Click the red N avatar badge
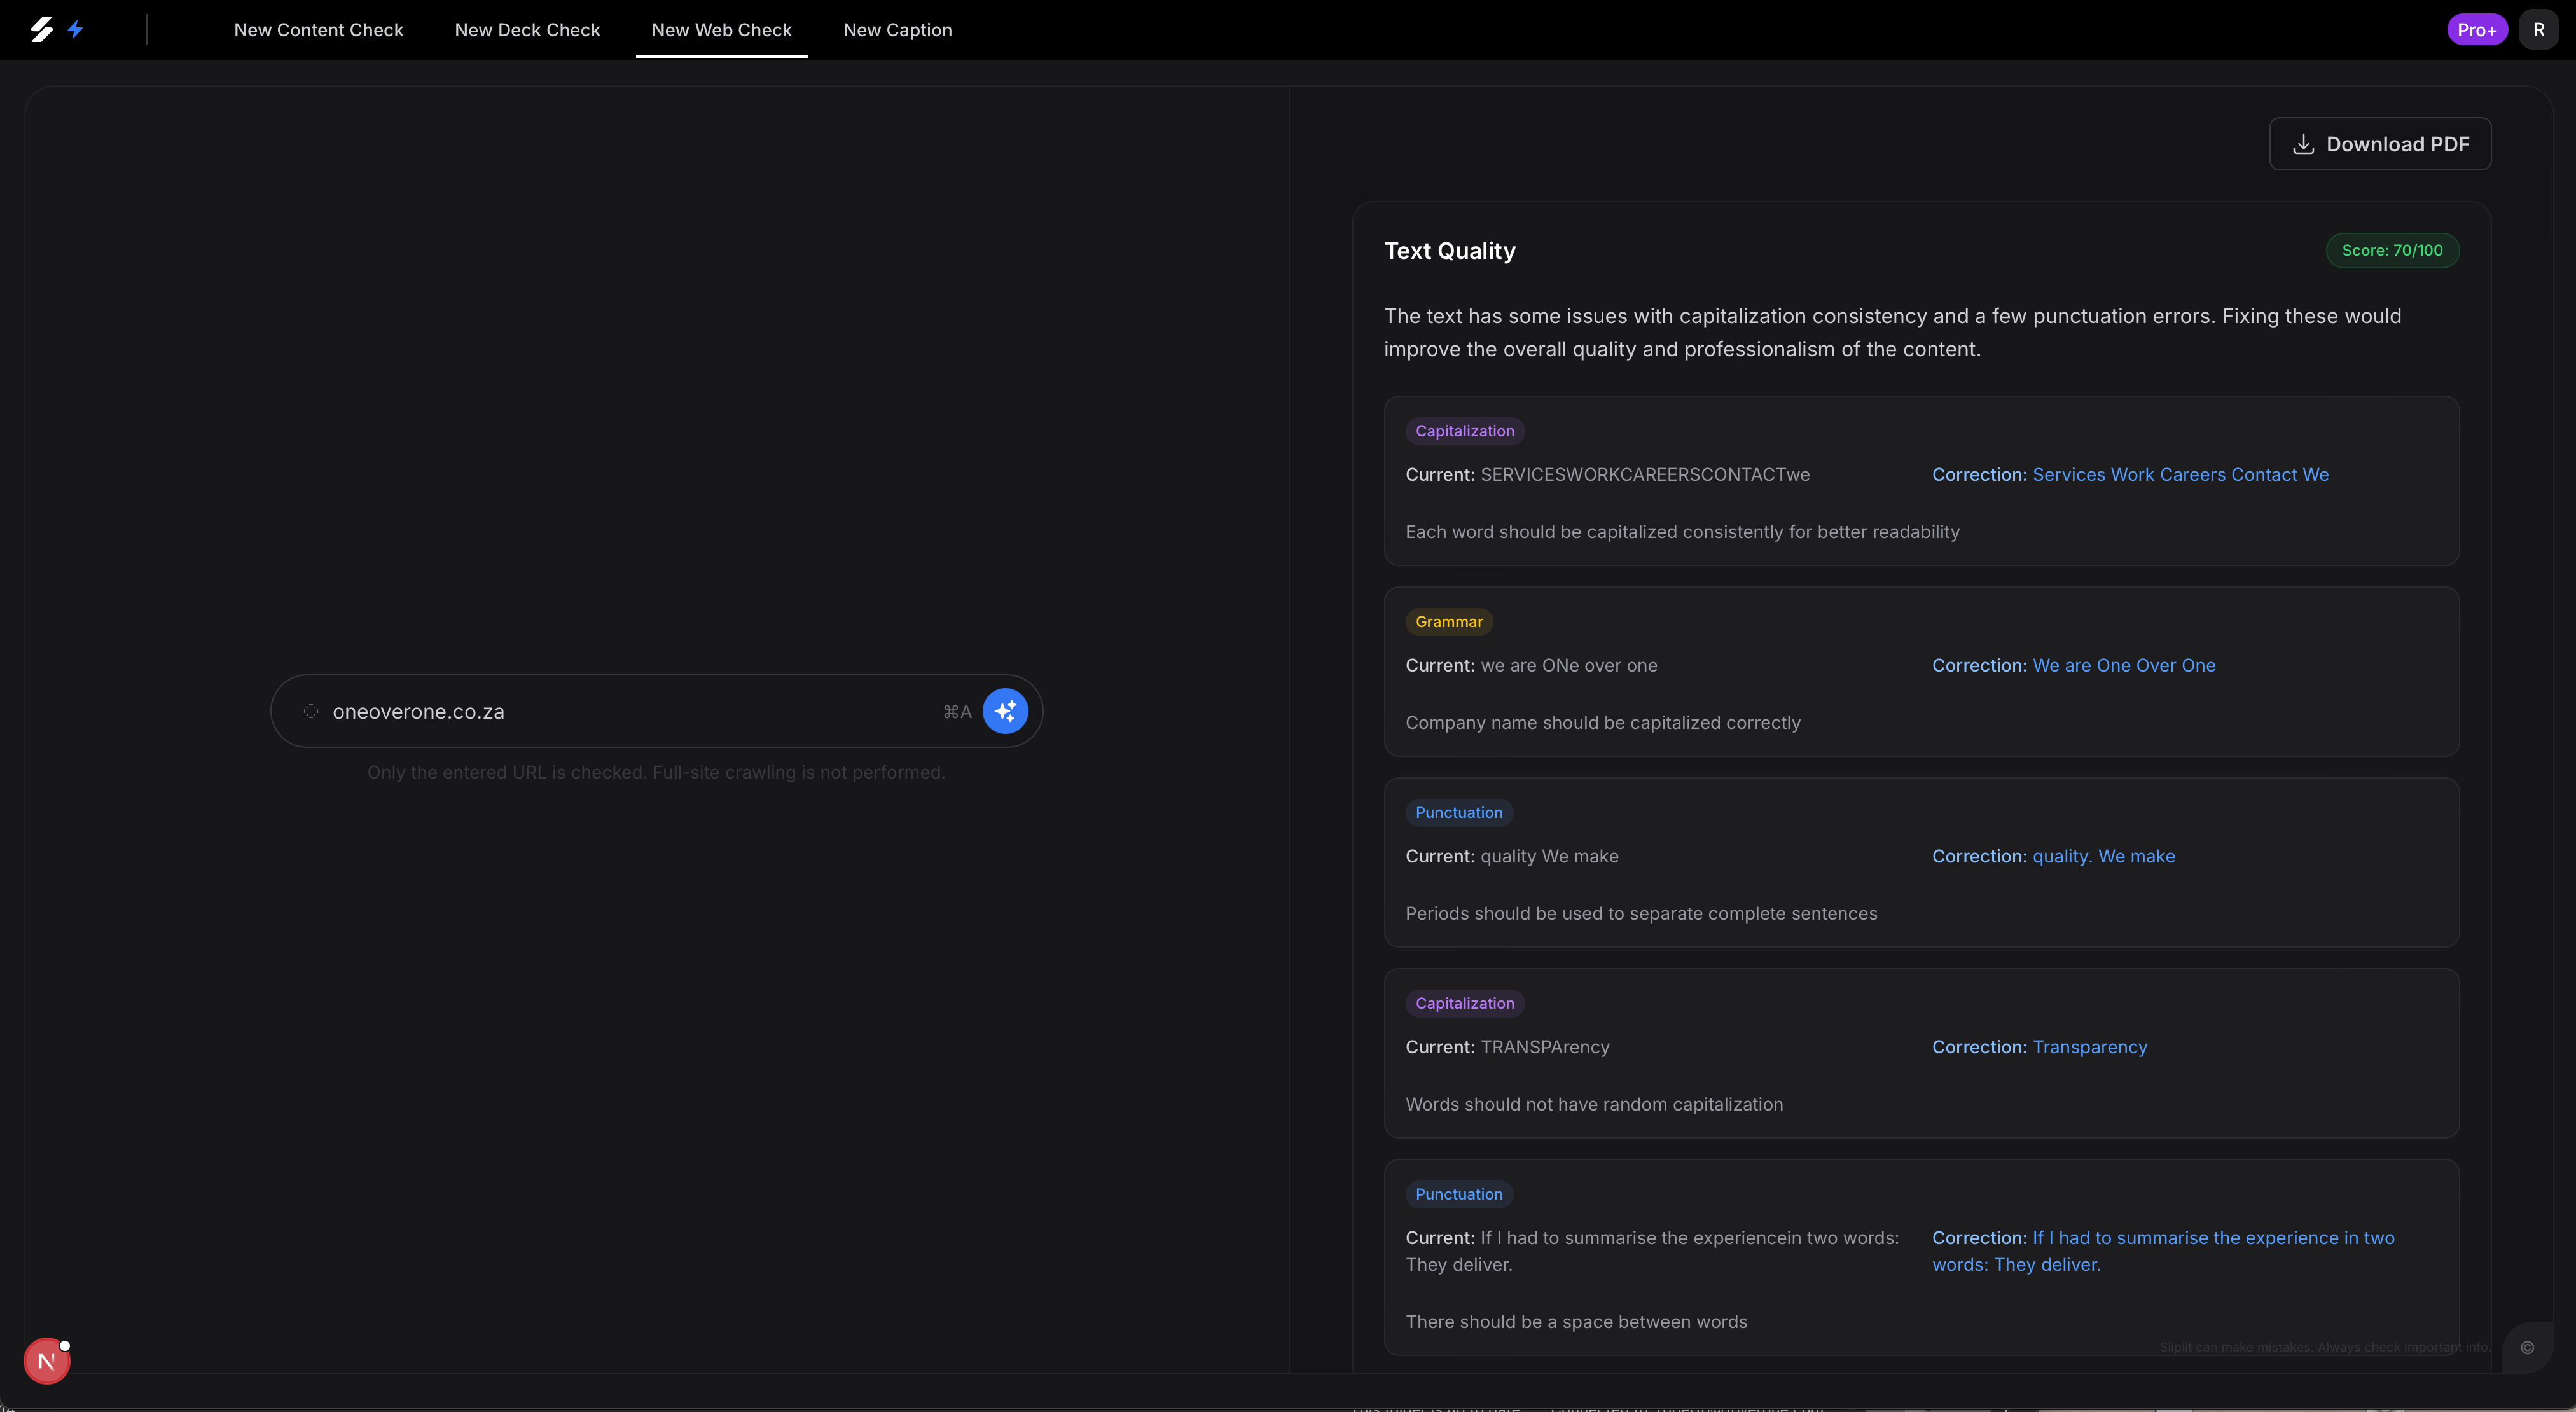Image resolution: width=2576 pixels, height=1412 pixels. click(x=46, y=1361)
